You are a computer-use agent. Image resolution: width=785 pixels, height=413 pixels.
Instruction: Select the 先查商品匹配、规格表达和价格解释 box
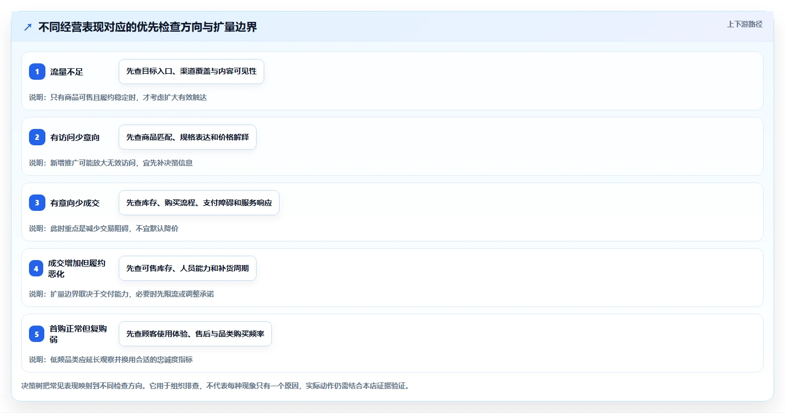[188, 137]
